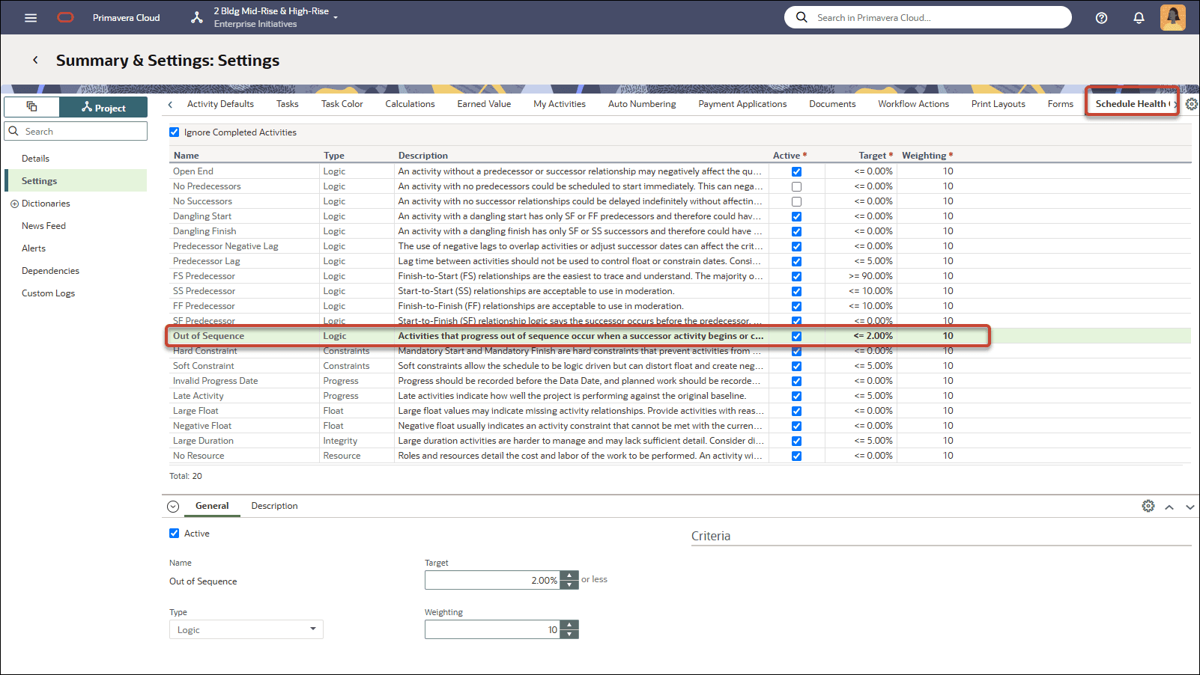Screen dimensions: 1200x675
Task: Open the Auto Numbering tab
Action: coord(642,104)
